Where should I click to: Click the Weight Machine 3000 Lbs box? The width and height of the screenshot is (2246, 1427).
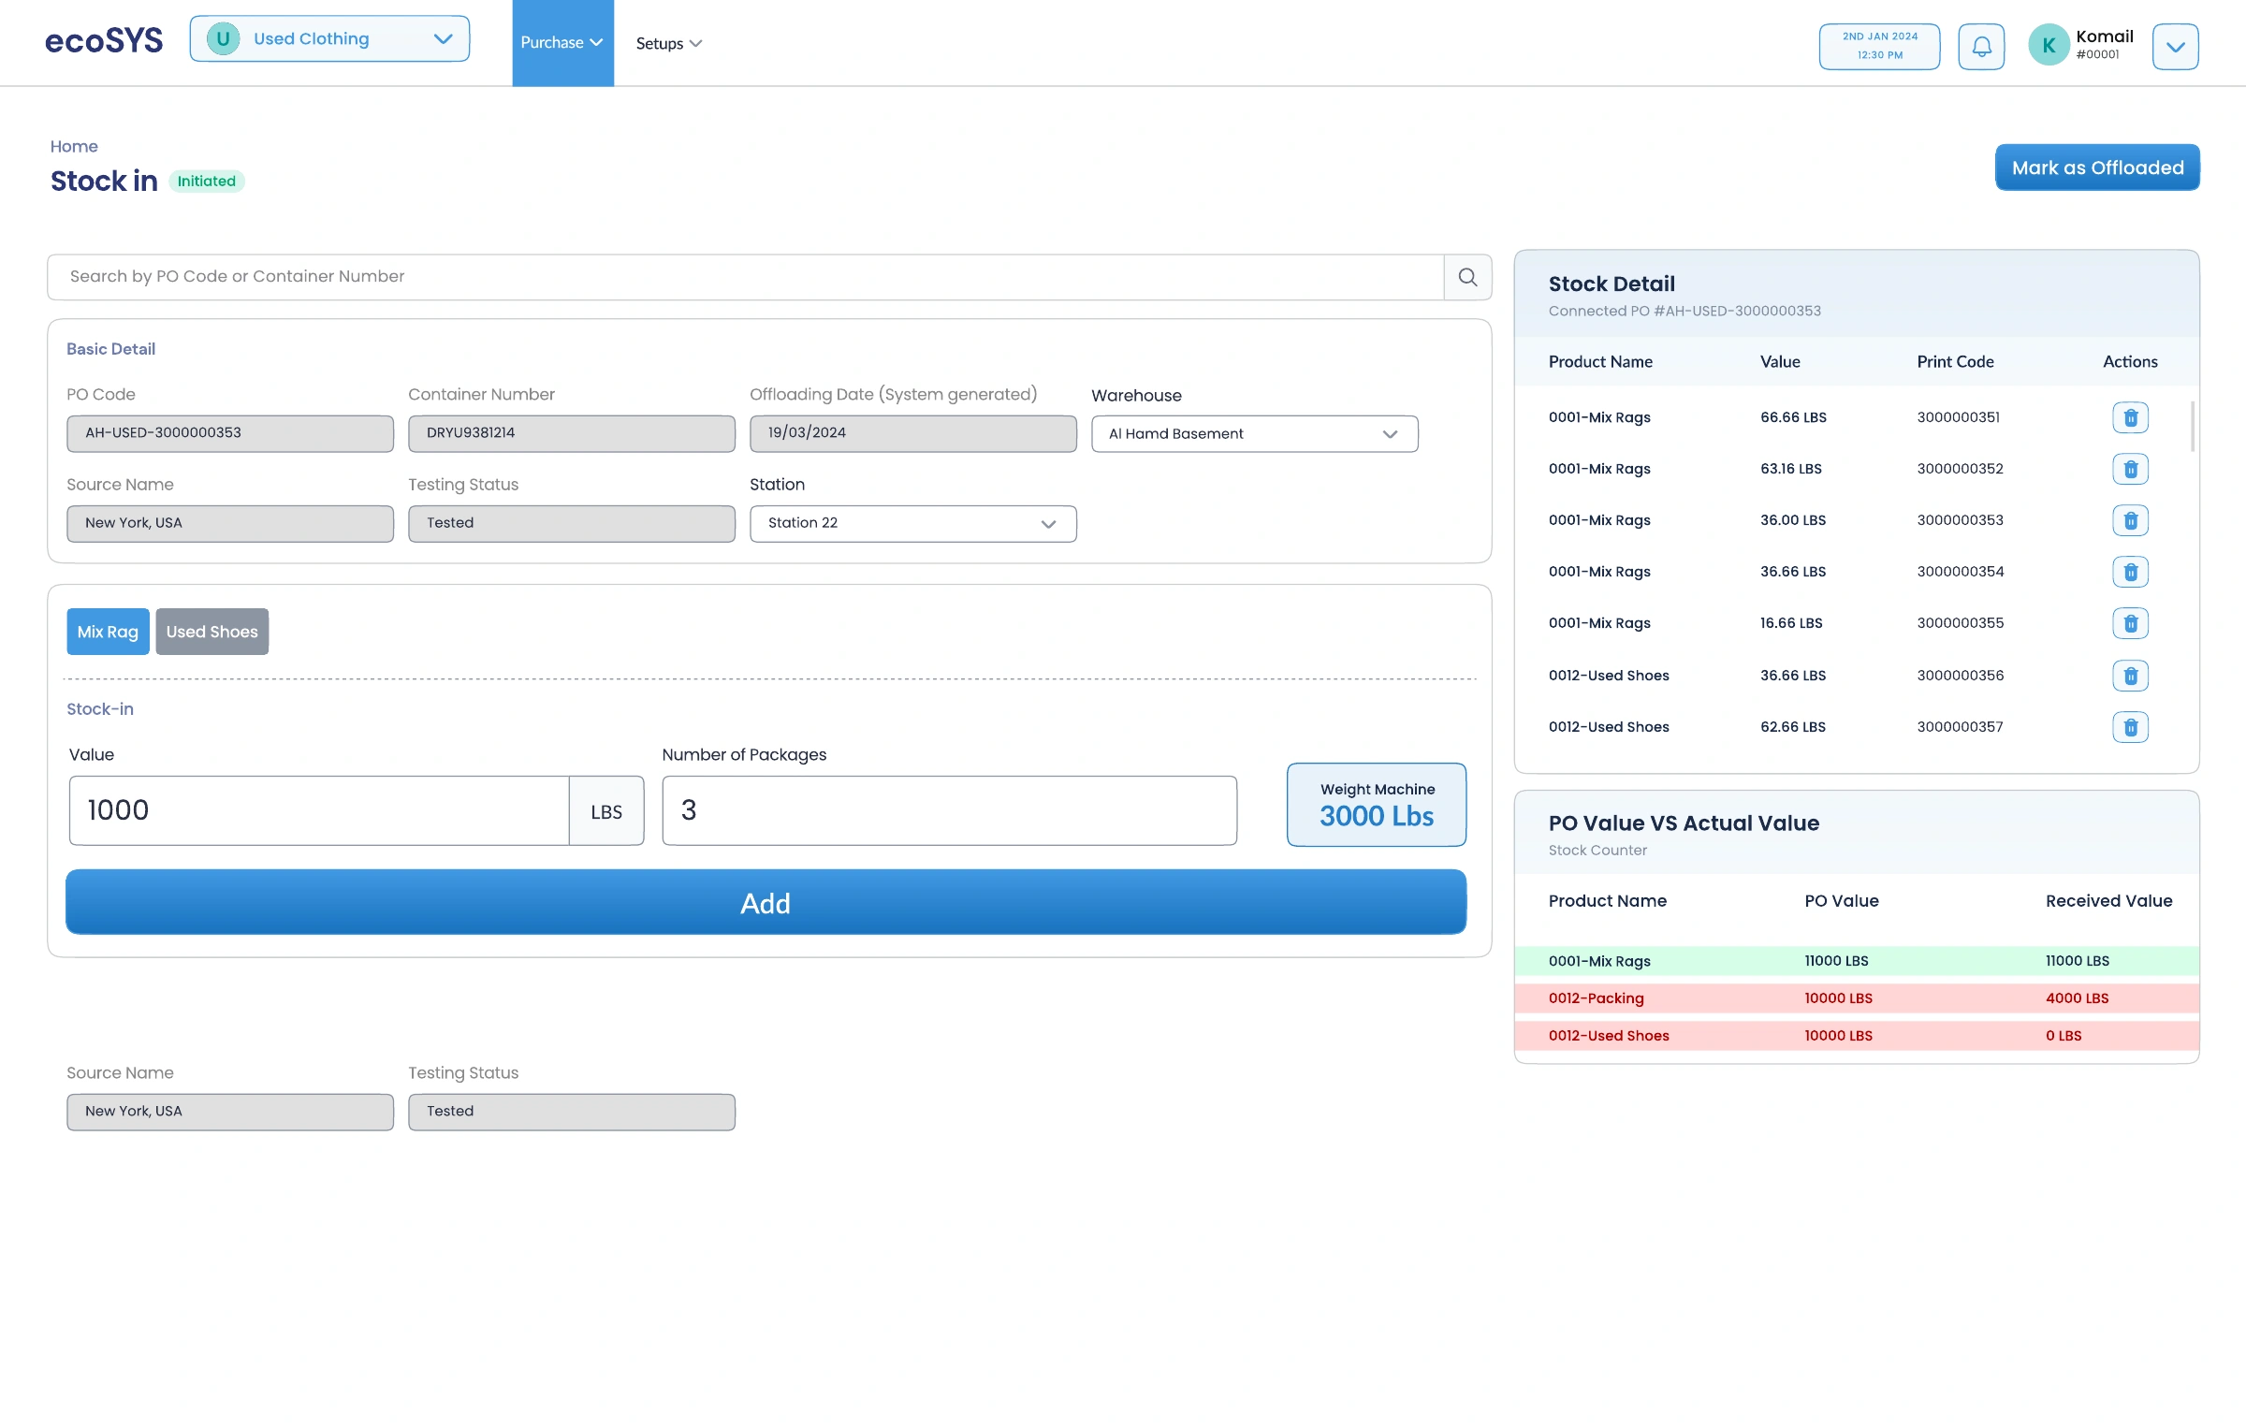click(x=1376, y=805)
